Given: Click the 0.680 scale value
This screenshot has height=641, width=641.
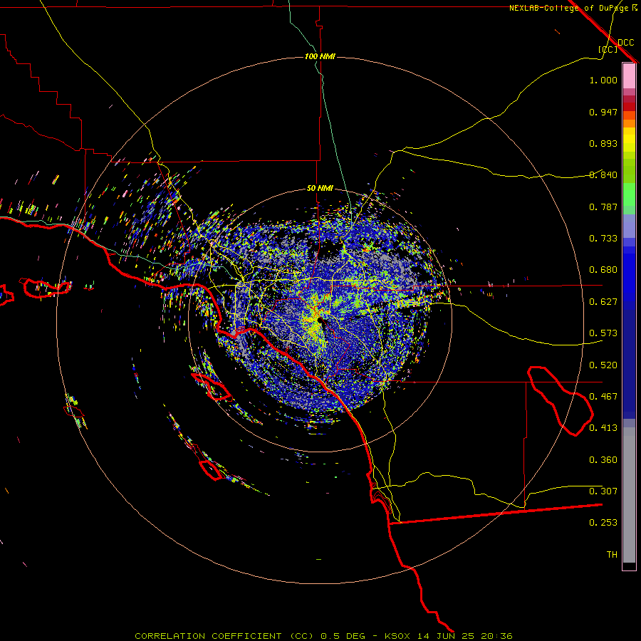Looking at the screenshot, I should point(603,270).
